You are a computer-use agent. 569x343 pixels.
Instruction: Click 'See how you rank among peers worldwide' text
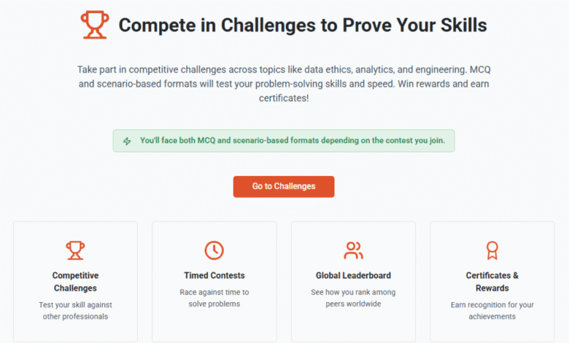[353, 298]
